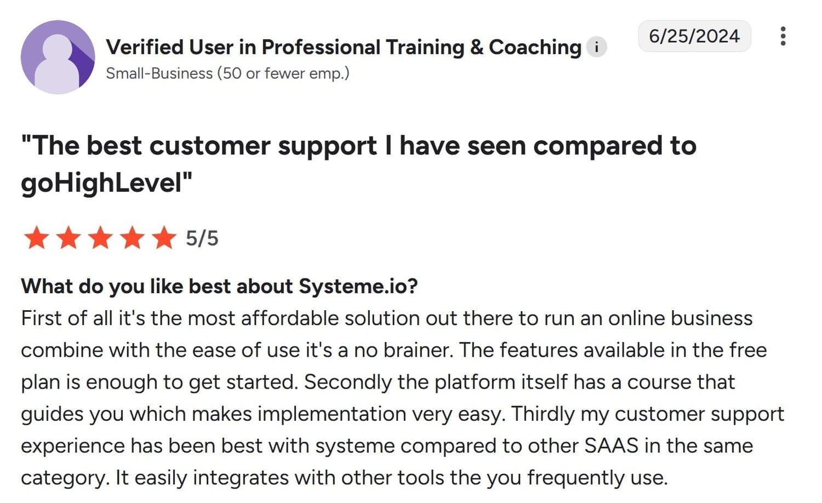Screen dimensions: 822x503
Task: Click the first red star rating icon
Action: point(36,238)
